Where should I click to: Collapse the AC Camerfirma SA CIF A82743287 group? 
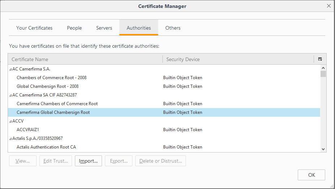point(10,95)
